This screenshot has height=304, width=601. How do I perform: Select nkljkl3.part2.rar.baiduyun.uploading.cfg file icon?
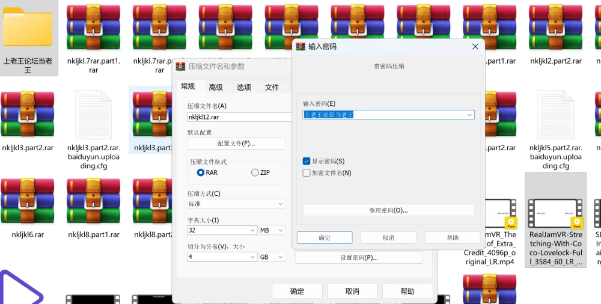[x=93, y=114]
